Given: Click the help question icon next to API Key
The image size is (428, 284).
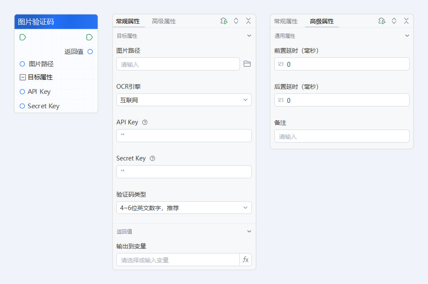Looking at the screenshot, I should coord(144,122).
